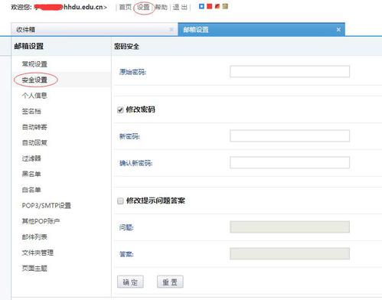
Task: Open 邮件列表 settings
Action: [34, 236]
